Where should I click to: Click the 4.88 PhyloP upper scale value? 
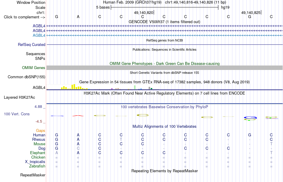tap(38, 106)
